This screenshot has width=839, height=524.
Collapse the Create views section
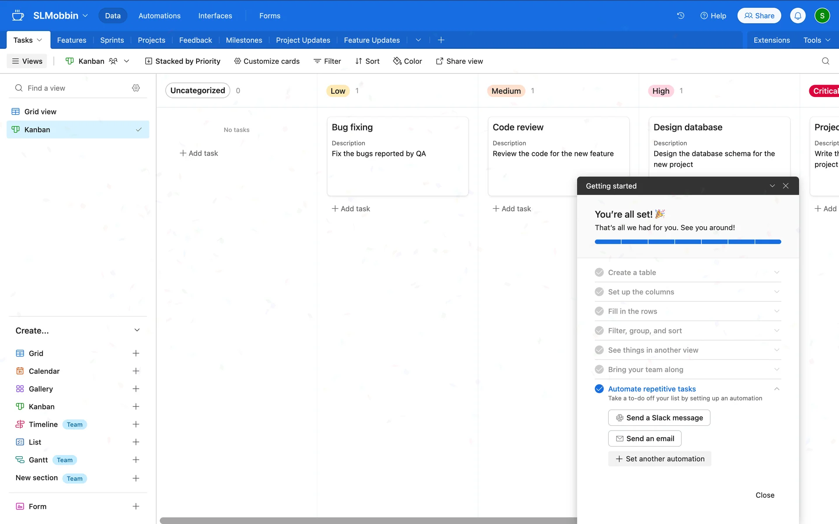pyautogui.click(x=137, y=330)
